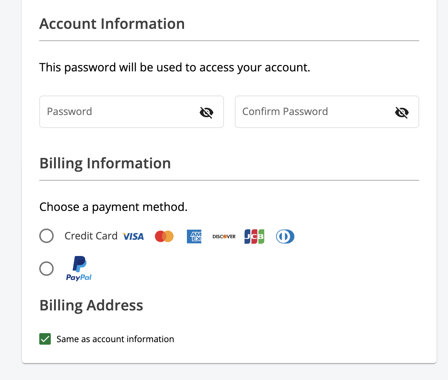The image size is (448, 380).
Task: Click the American Express logo
Action: pyautogui.click(x=194, y=237)
